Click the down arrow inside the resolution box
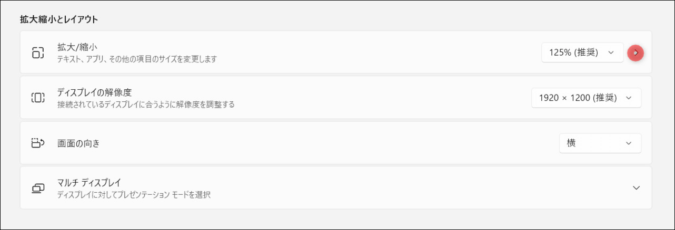675x230 pixels. point(628,98)
